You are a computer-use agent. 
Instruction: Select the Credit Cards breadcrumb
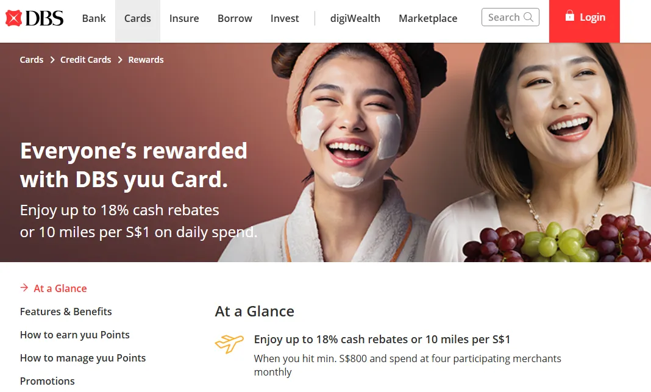85,60
